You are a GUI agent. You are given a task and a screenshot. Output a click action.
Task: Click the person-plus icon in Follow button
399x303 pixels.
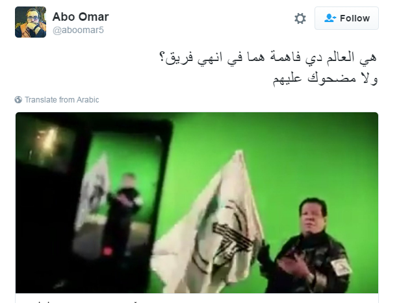329,18
